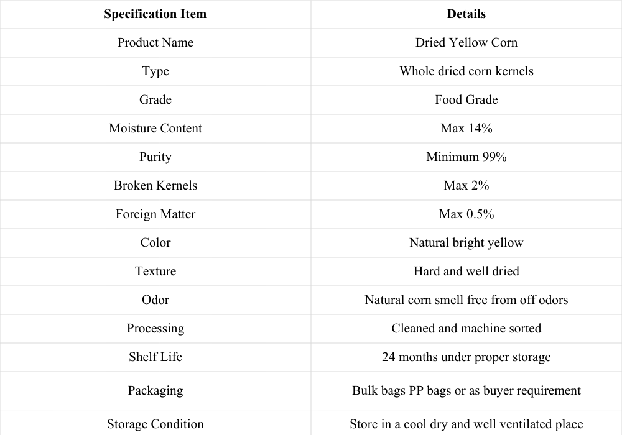Click the Specification Item header cell
Viewport: 622px width, 435px height.
[155, 14]
